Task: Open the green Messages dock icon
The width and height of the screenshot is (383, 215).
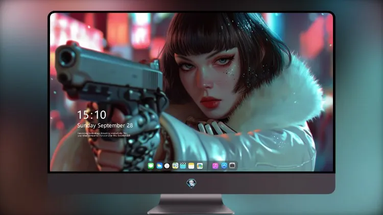Action: click(151, 166)
